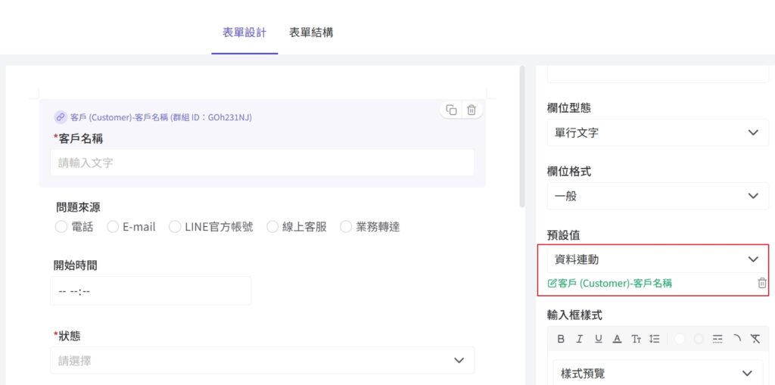Switch to the 表單結構 tab

(x=311, y=33)
